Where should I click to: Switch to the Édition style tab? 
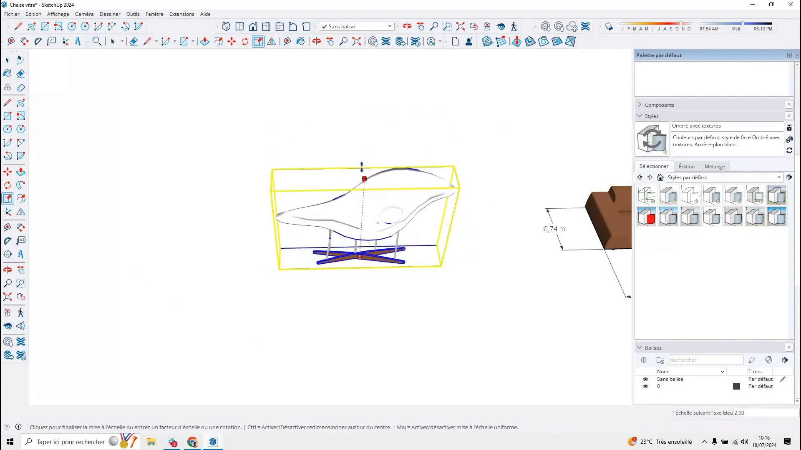pos(687,166)
